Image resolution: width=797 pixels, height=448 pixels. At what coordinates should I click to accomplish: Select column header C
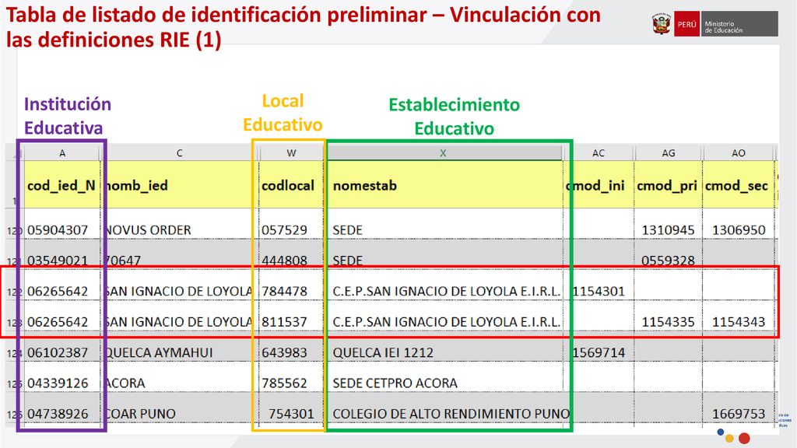coord(179,153)
